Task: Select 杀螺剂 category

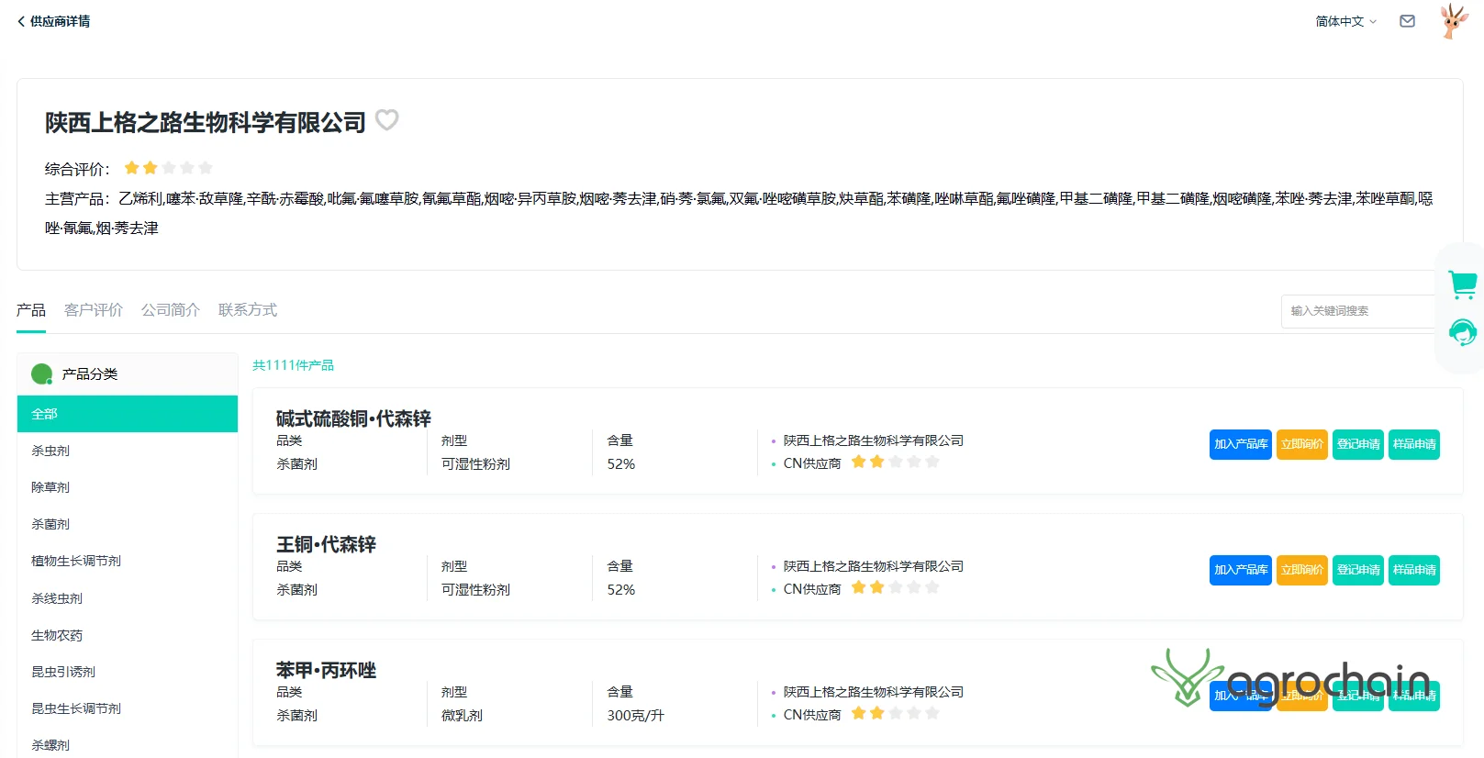Action: 128,745
